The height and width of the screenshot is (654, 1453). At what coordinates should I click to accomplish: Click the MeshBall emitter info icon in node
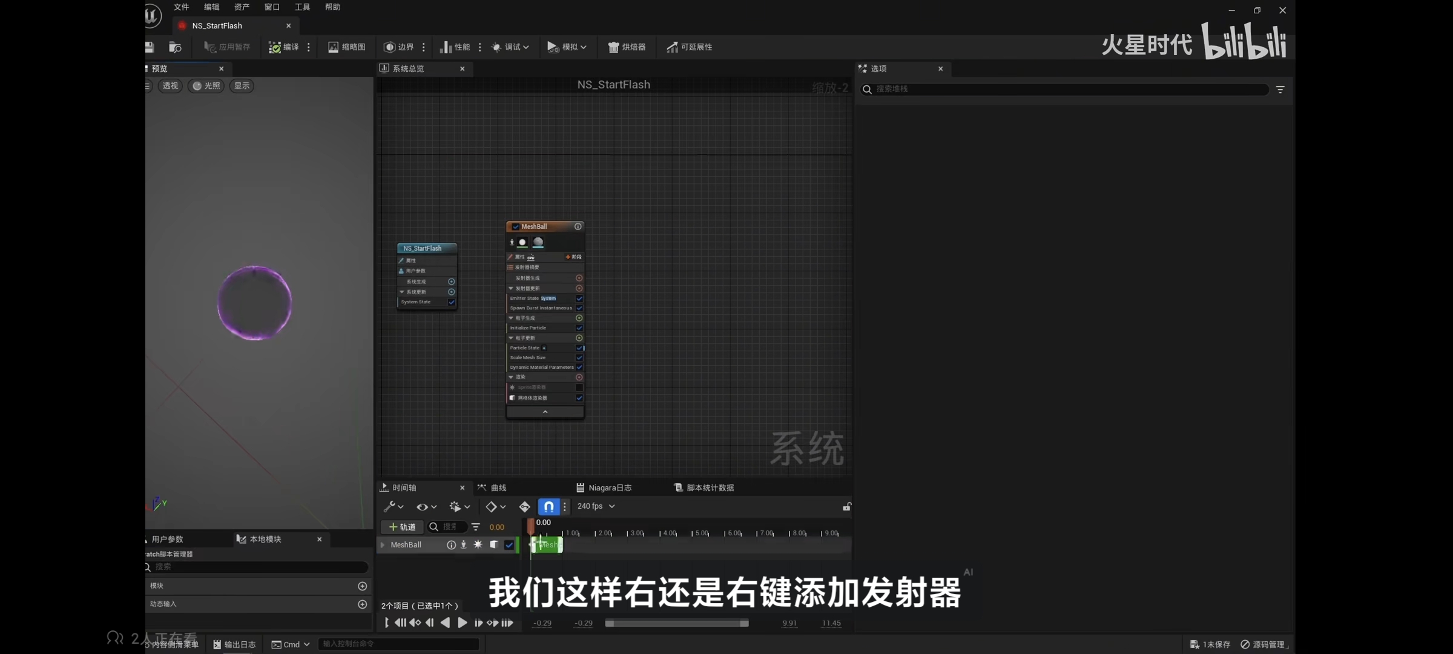(578, 226)
